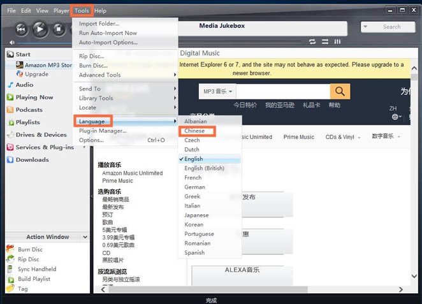Click the orange search magnifier button
The height and width of the screenshot is (304, 422).
pyautogui.click(x=340, y=91)
